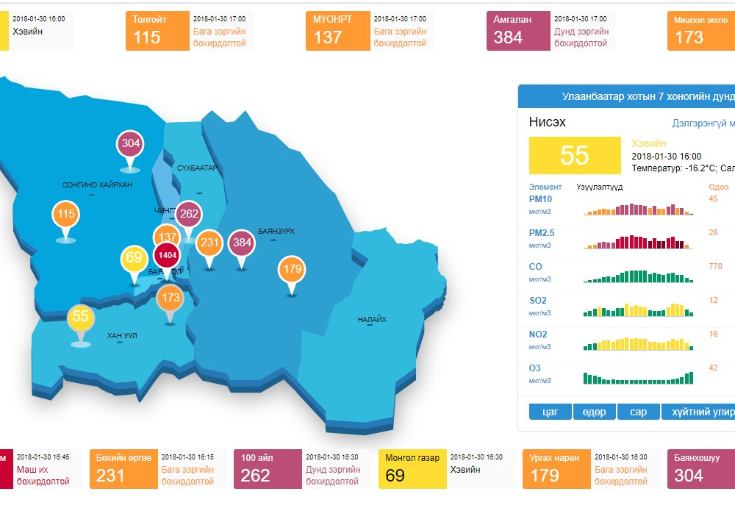This screenshot has width=735, height=508.
Task: Click the SO2 bar chart
Action: (x=639, y=310)
